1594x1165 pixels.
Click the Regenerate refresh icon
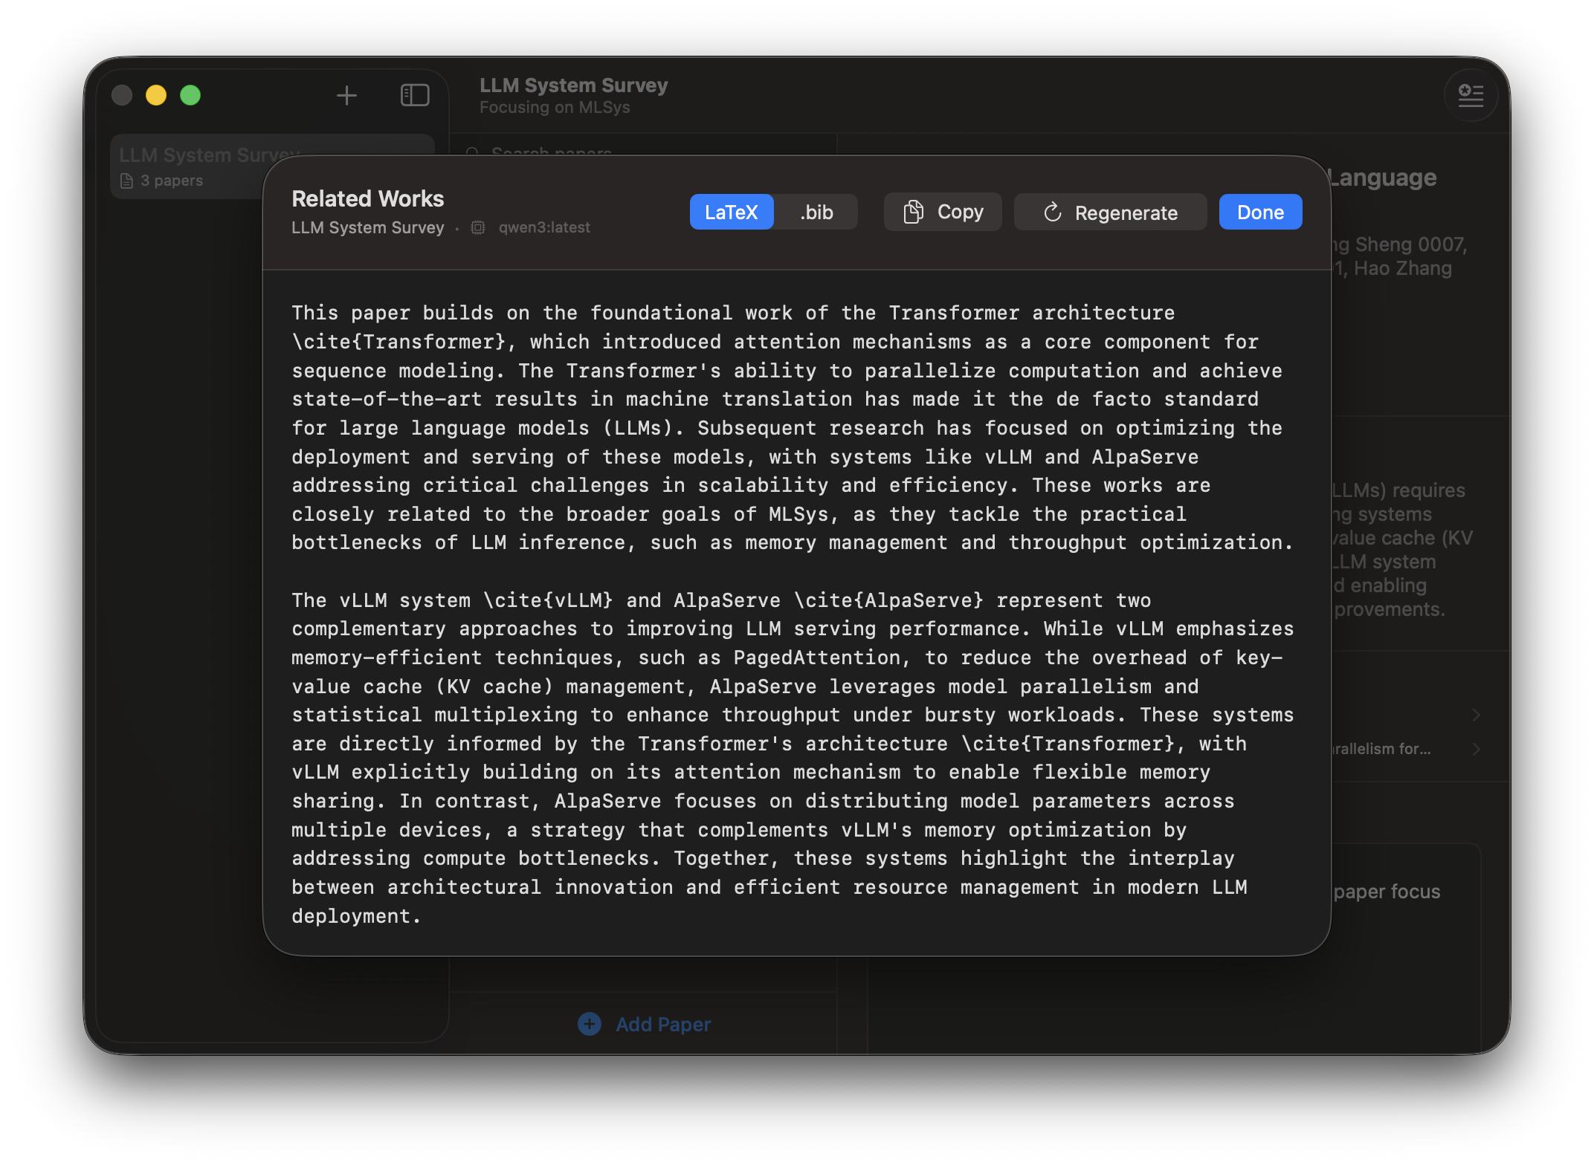click(1053, 212)
